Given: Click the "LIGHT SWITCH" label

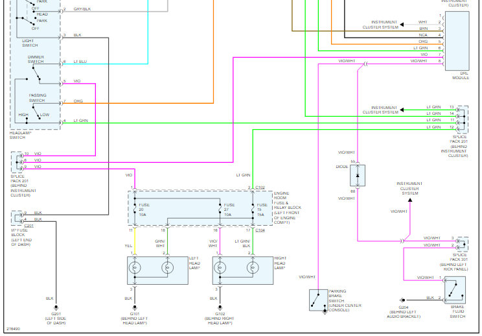Looking at the screenshot, I should pos(30,43).
